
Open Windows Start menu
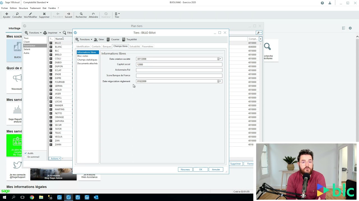point(4,197)
